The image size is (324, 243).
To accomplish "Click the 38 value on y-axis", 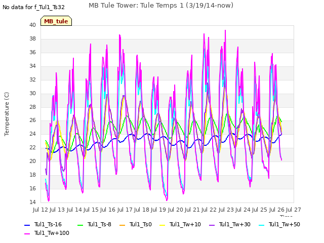I will pos(32,39).
